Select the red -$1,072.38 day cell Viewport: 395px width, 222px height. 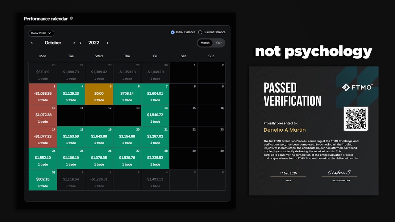43,116
